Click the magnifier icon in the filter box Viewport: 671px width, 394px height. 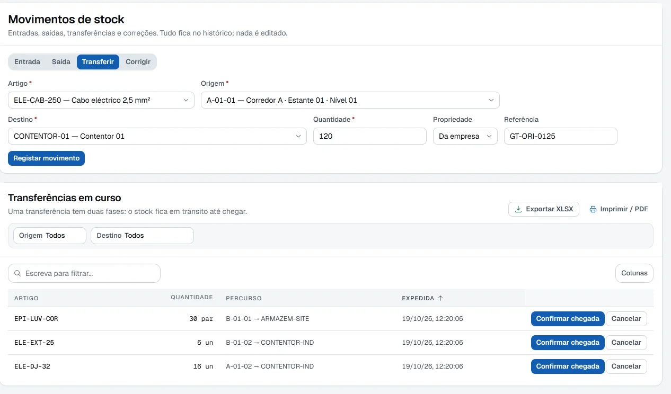tap(18, 273)
